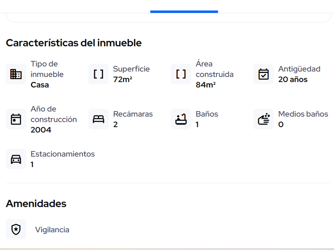Click the Baños bathtub icon
Image resolution: width=334 pixels, height=250 pixels.
181,119
